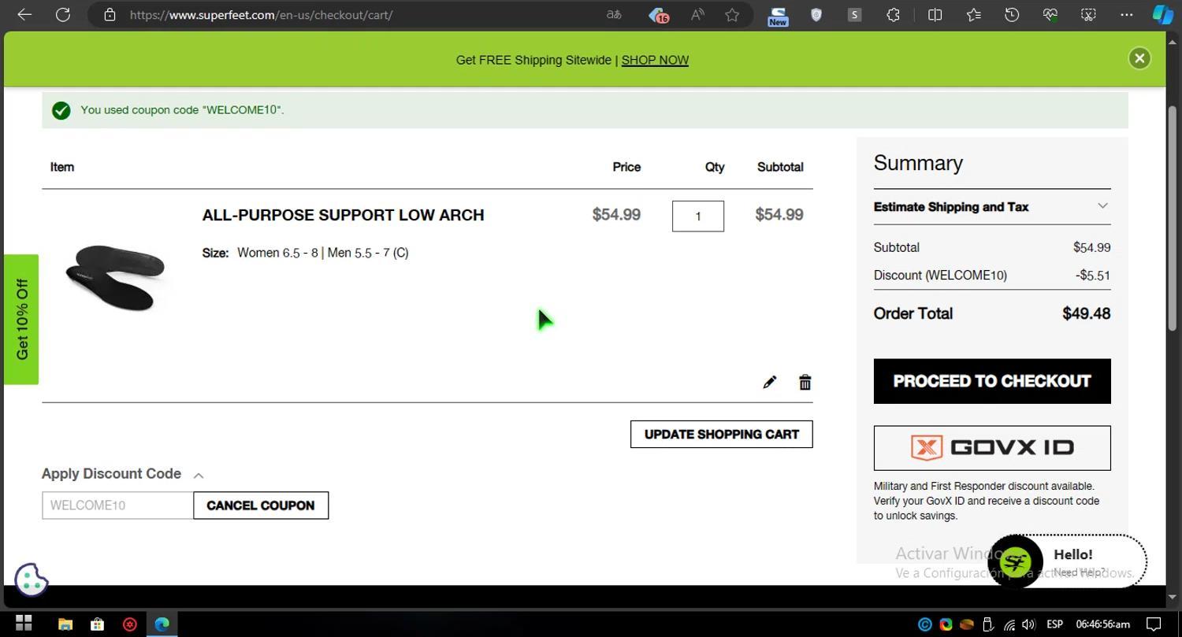Open the notifications center icon
The width and height of the screenshot is (1182, 637).
1154,624
